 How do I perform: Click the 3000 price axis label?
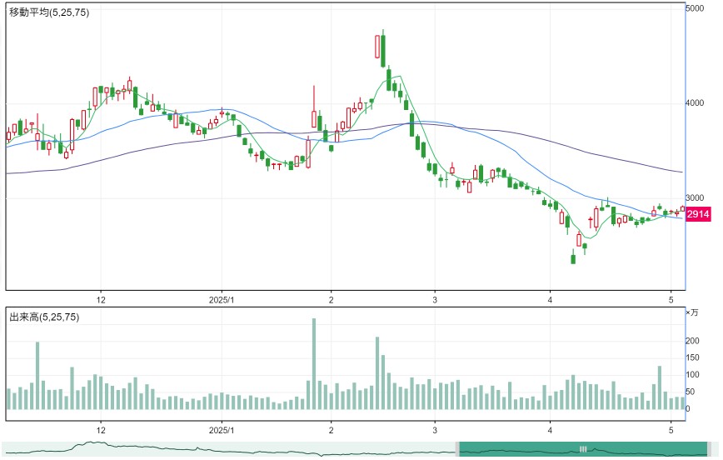tap(695, 198)
